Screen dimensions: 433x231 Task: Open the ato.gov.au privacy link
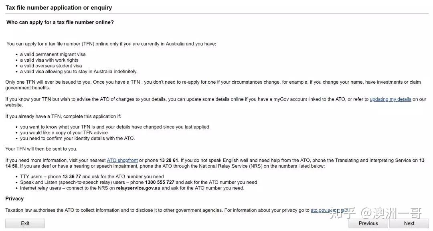tap(321, 210)
